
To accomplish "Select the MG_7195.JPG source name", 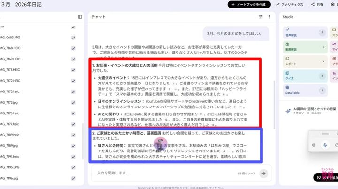I will pyautogui.click(x=10, y=167).
